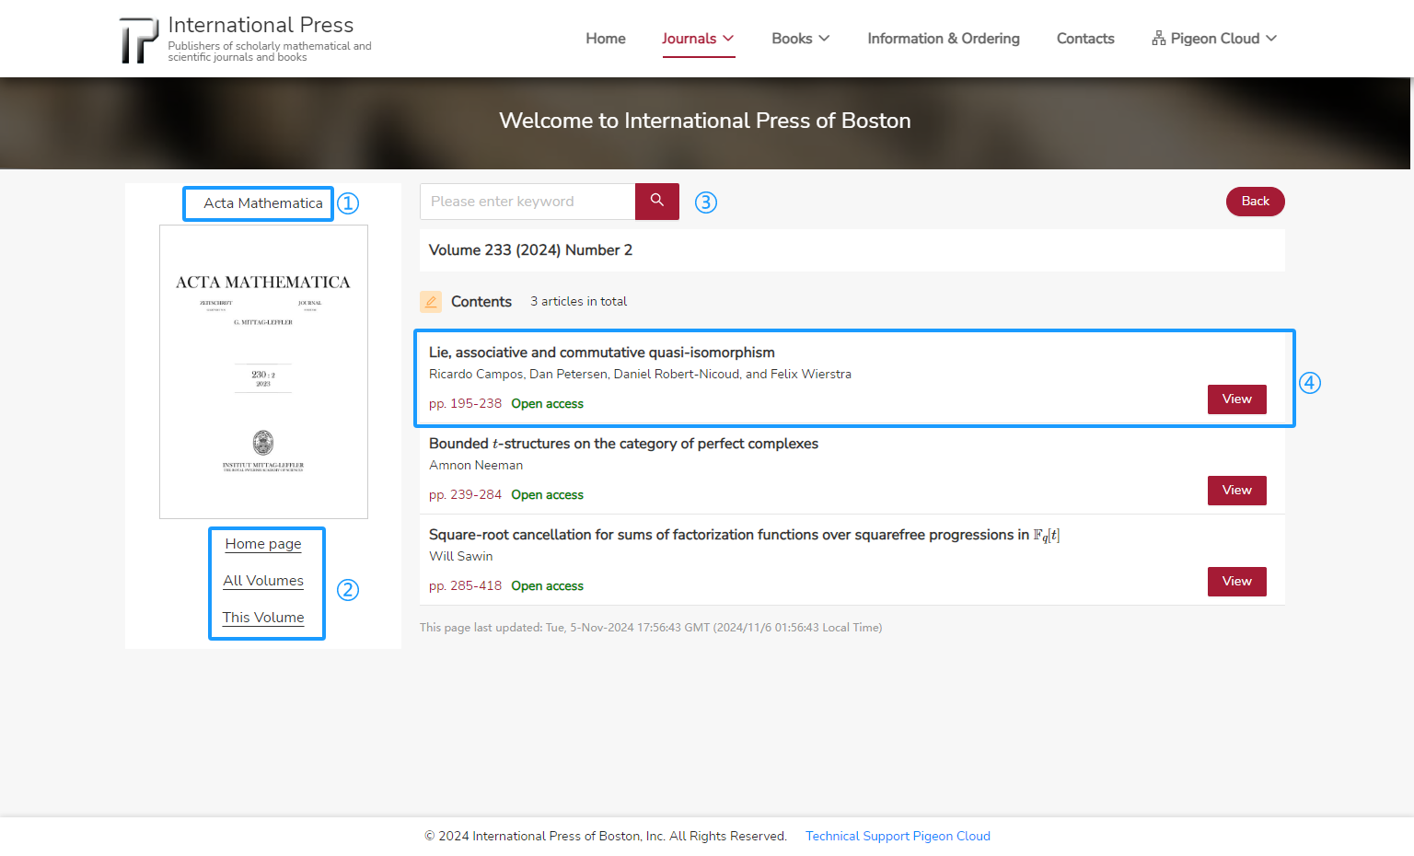
Task: Go to the Home menu item
Action: (x=606, y=39)
